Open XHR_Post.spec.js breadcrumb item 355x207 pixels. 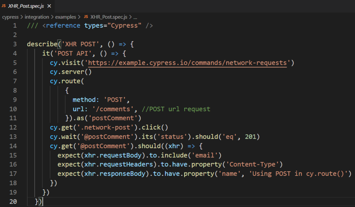point(109,17)
